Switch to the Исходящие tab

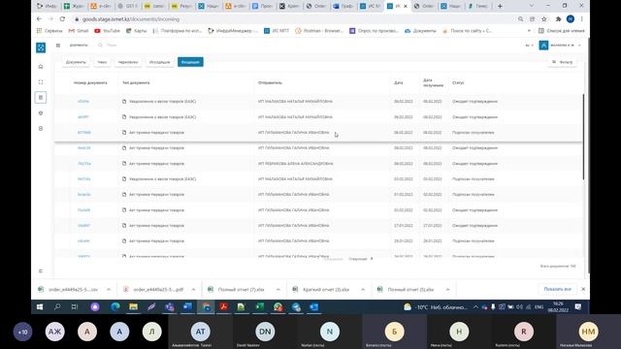(x=159, y=62)
